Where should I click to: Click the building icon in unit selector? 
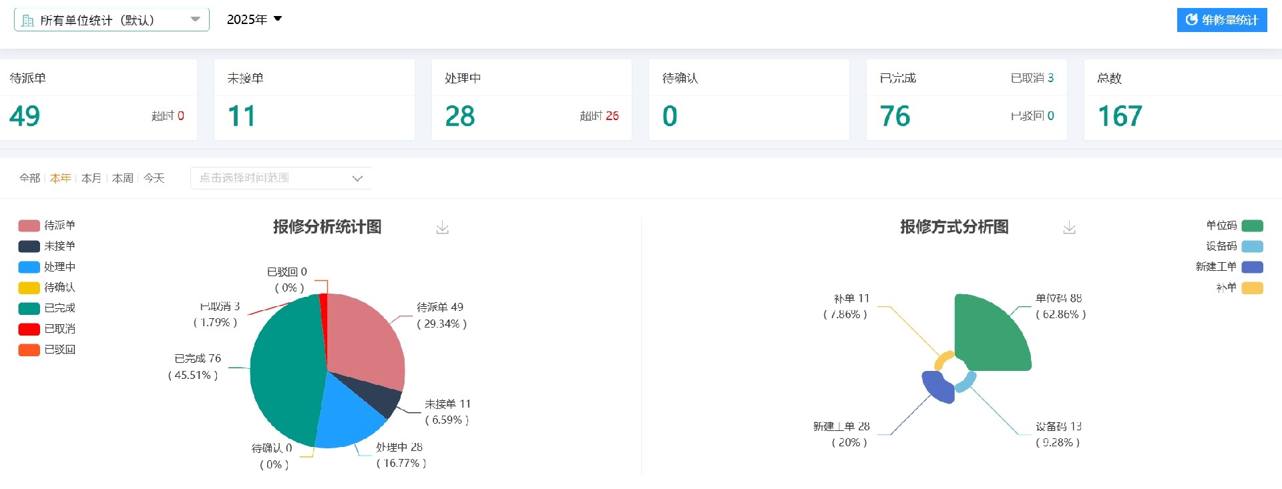pyautogui.click(x=27, y=21)
